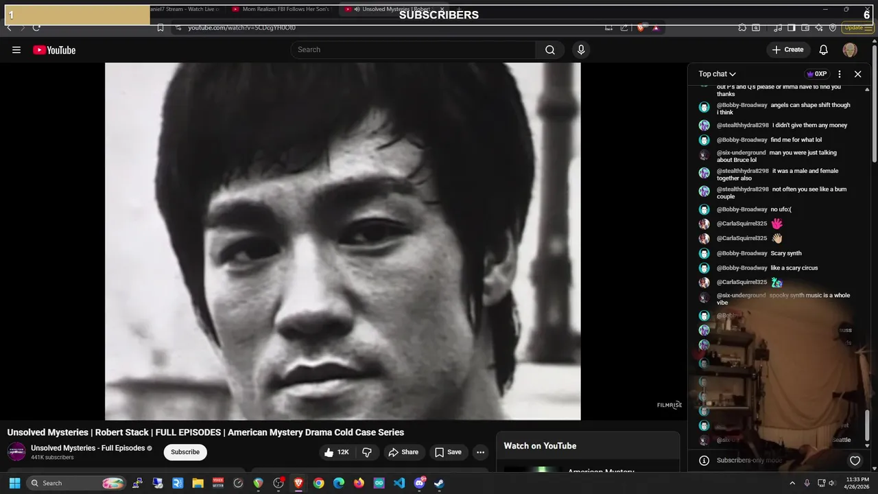The height and width of the screenshot is (494, 878).
Task: Open Visual Studio Code from the taskbar
Action: click(399, 483)
